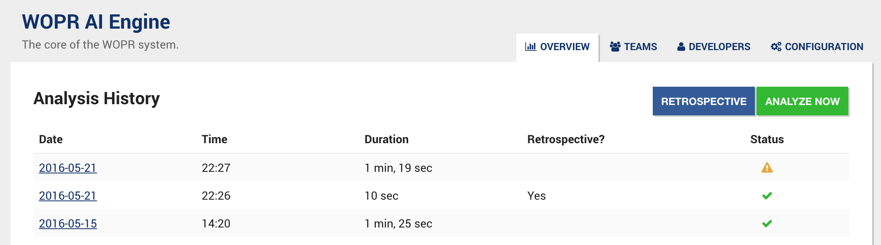Click the bar chart icon beside Overview

(x=531, y=47)
